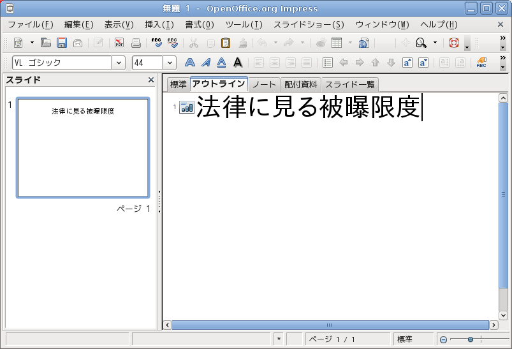Toggle text shadow formatting

pos(237,63)
